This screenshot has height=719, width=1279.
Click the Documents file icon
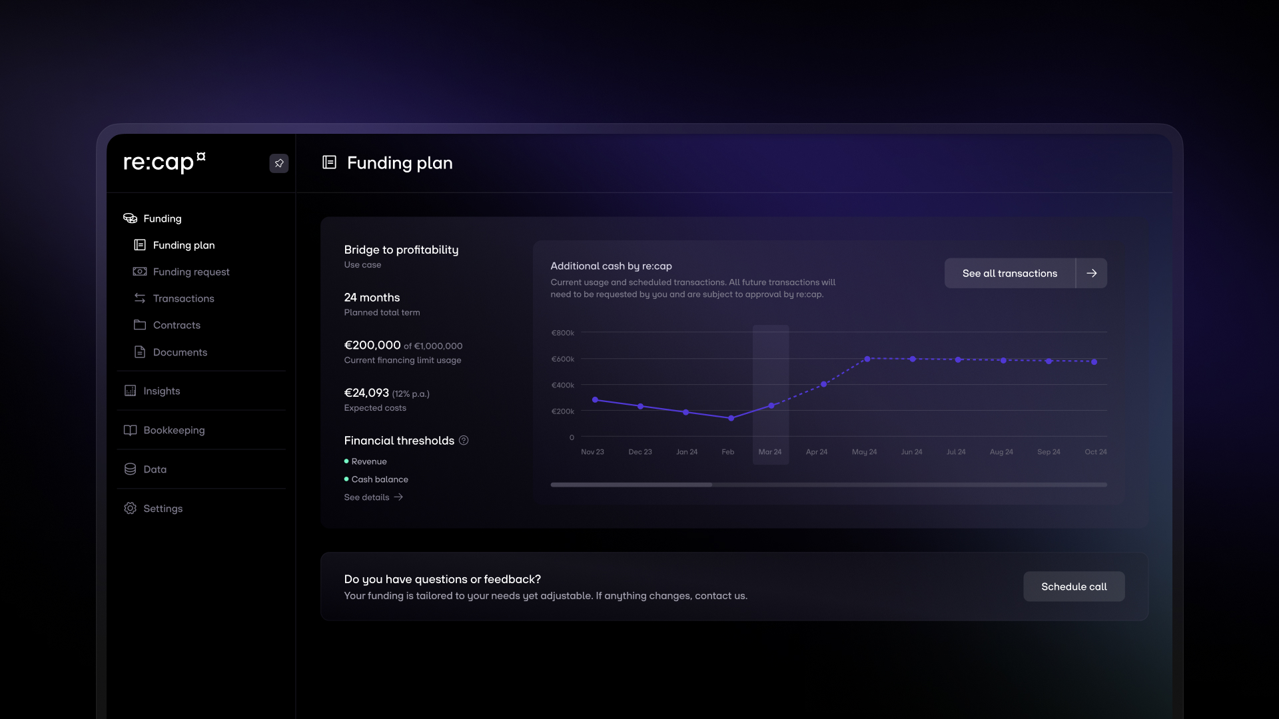click(140, 352)
